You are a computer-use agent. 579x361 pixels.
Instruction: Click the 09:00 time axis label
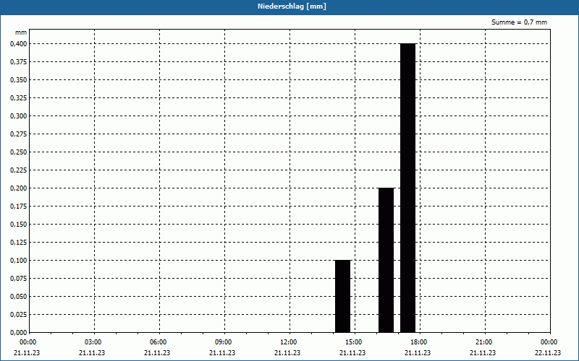click(x=224, y=342)
